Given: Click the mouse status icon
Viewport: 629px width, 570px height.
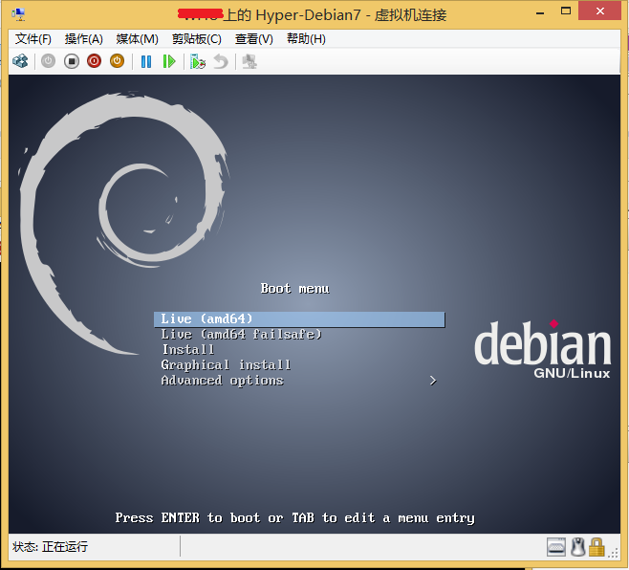Looking at the screenshot, I should pos(577,547).
